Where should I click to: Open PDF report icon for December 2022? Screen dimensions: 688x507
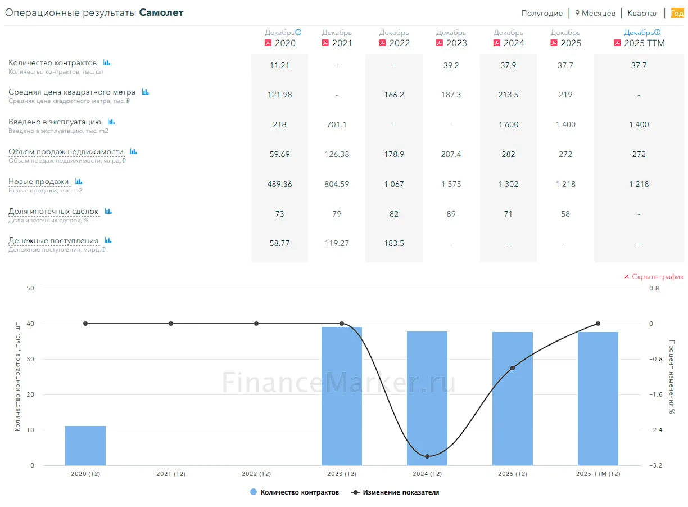point(383,43)
